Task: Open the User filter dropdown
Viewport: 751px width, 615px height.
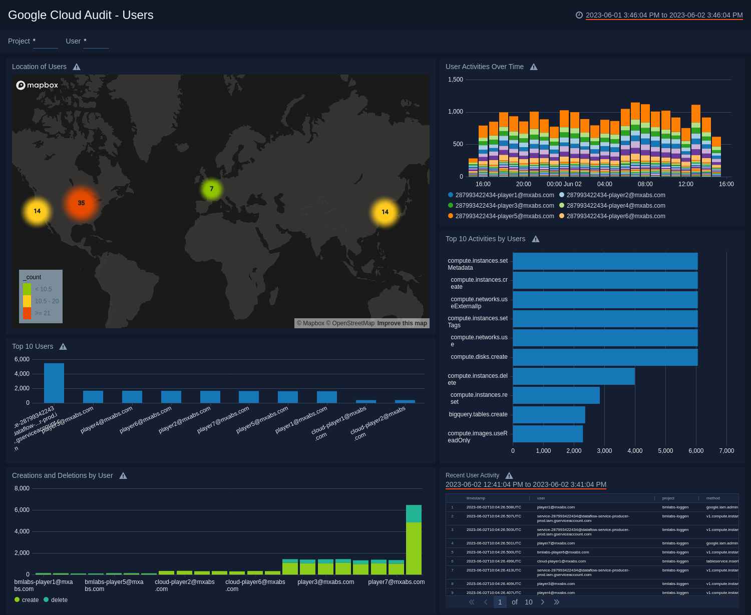Action: point(96,43)
